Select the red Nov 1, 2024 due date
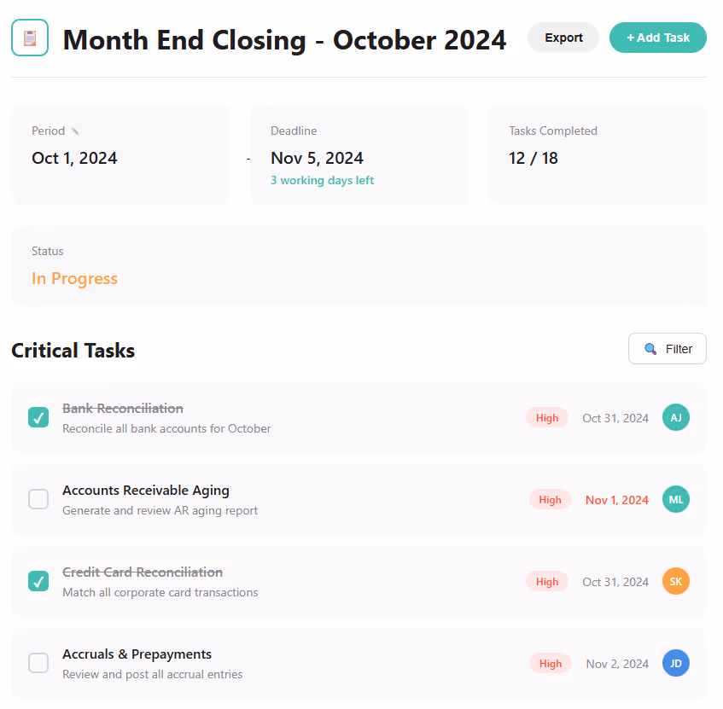Screen dimensions: 723x709 point(616,499)
